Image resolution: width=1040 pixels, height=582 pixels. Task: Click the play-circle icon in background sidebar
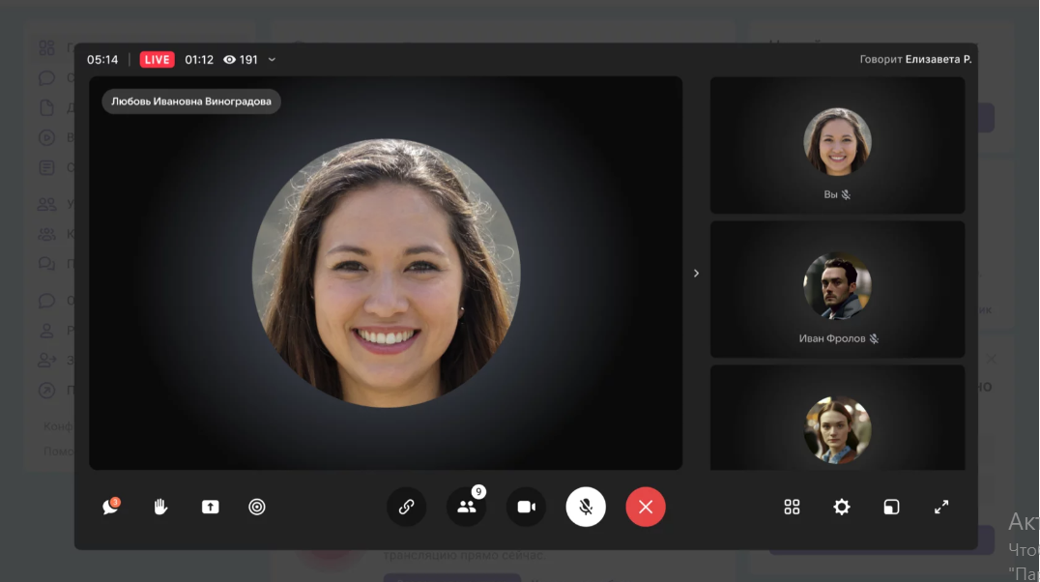[x=46, y=138]
